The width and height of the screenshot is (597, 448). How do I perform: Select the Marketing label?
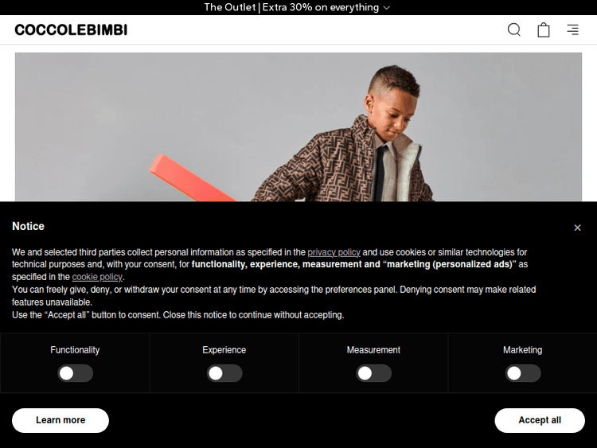point(523,350)
